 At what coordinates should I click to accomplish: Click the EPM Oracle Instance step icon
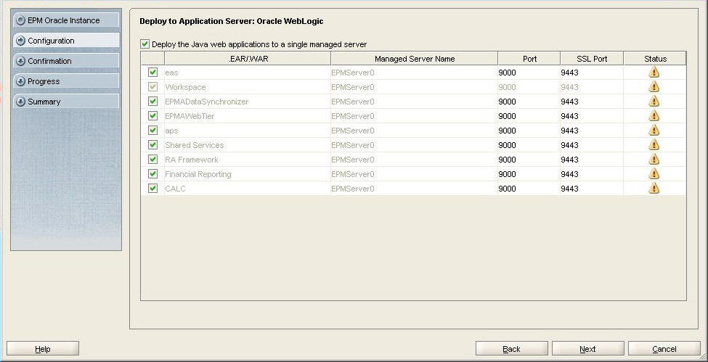pos(20,20)
